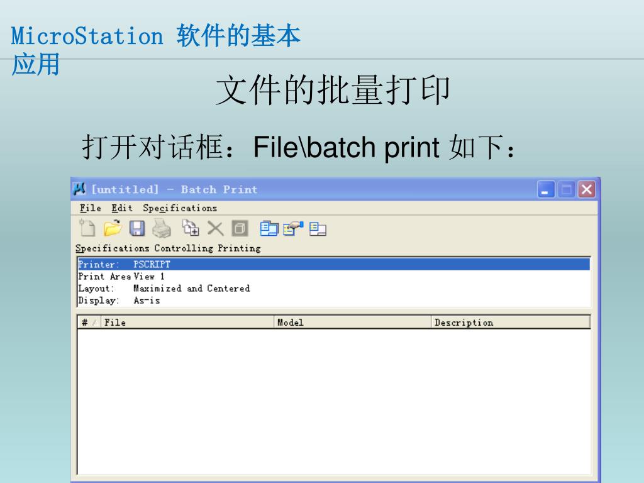The height and width of the screenshot is (483, 644).
Task: Click the MicroStation icon in the title bar
Action: click(79, 189)
